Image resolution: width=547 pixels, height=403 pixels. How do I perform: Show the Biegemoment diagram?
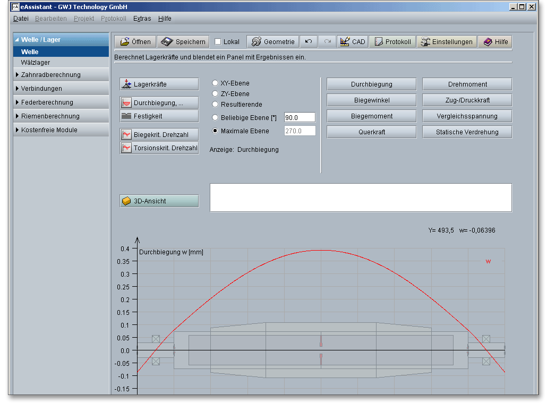(x=371, y=116)
